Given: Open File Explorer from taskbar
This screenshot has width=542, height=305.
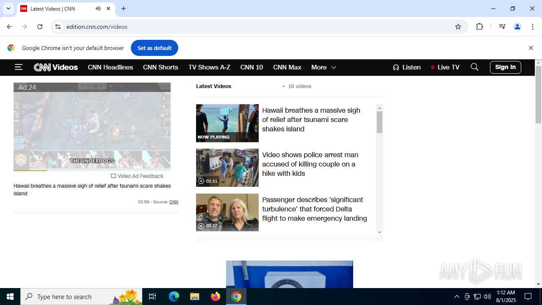Looking at the screenshot, I should (x=195, y=297).
